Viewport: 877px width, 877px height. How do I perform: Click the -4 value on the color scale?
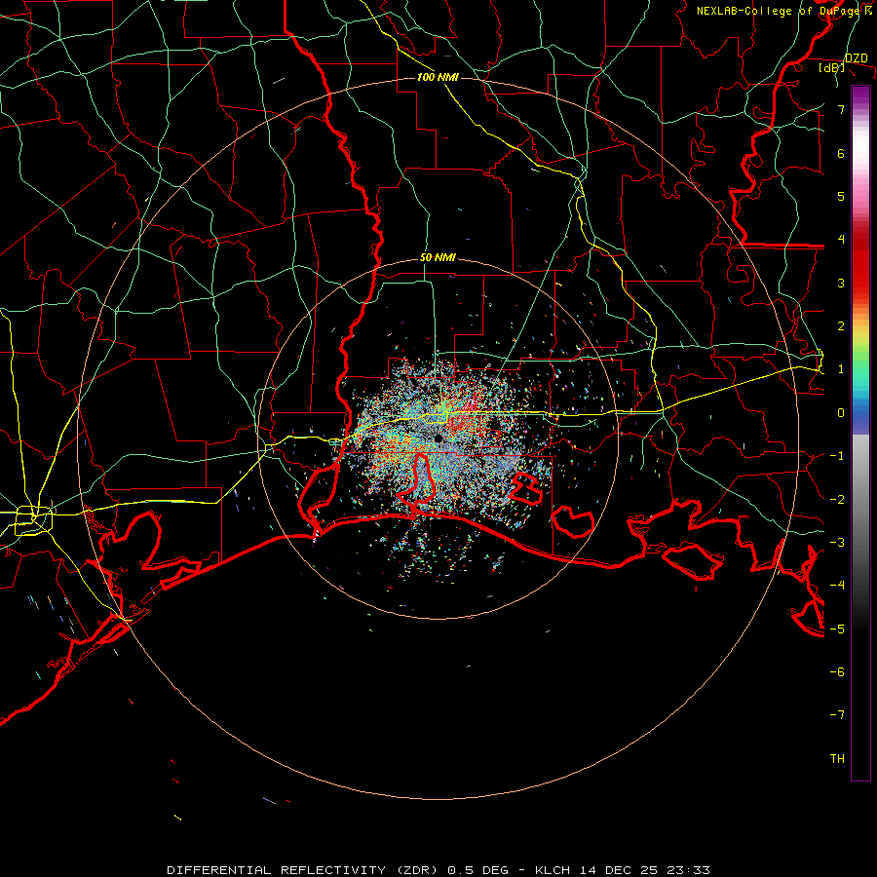(837, 585)
